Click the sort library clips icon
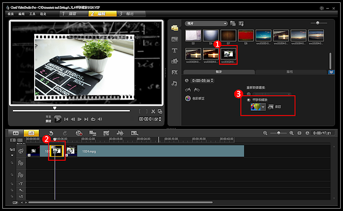 coord(241,23)
